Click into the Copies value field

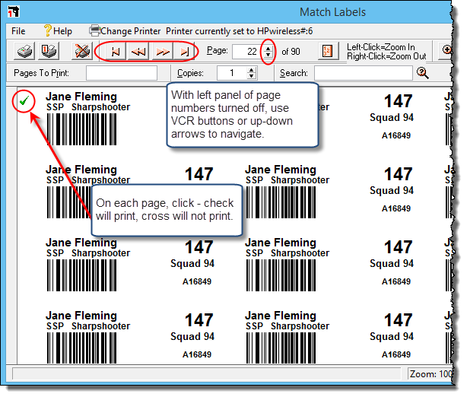pos(232,73)
